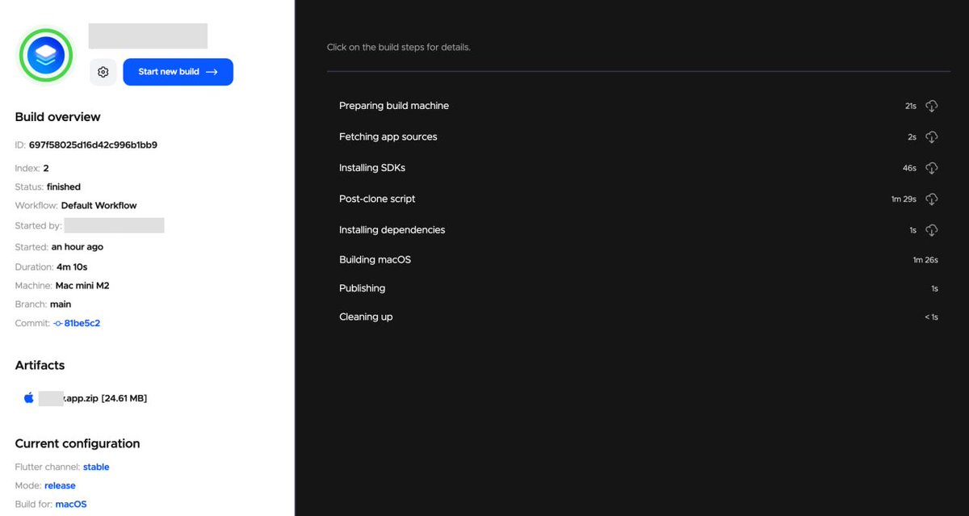Click the < 1s Cleaning up duration
The height and width of the screenshot is (516, 969).
[931, 317]
